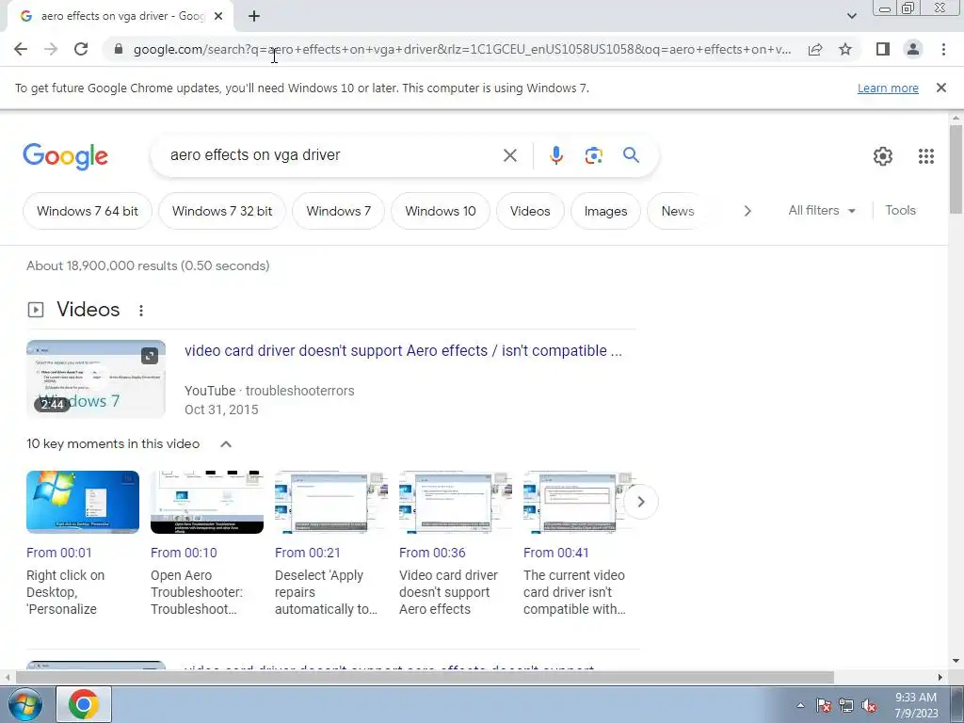This screenshot has height=723, width=964.
Task: Bookmark this page with the star icon
Action: (845, 49)
